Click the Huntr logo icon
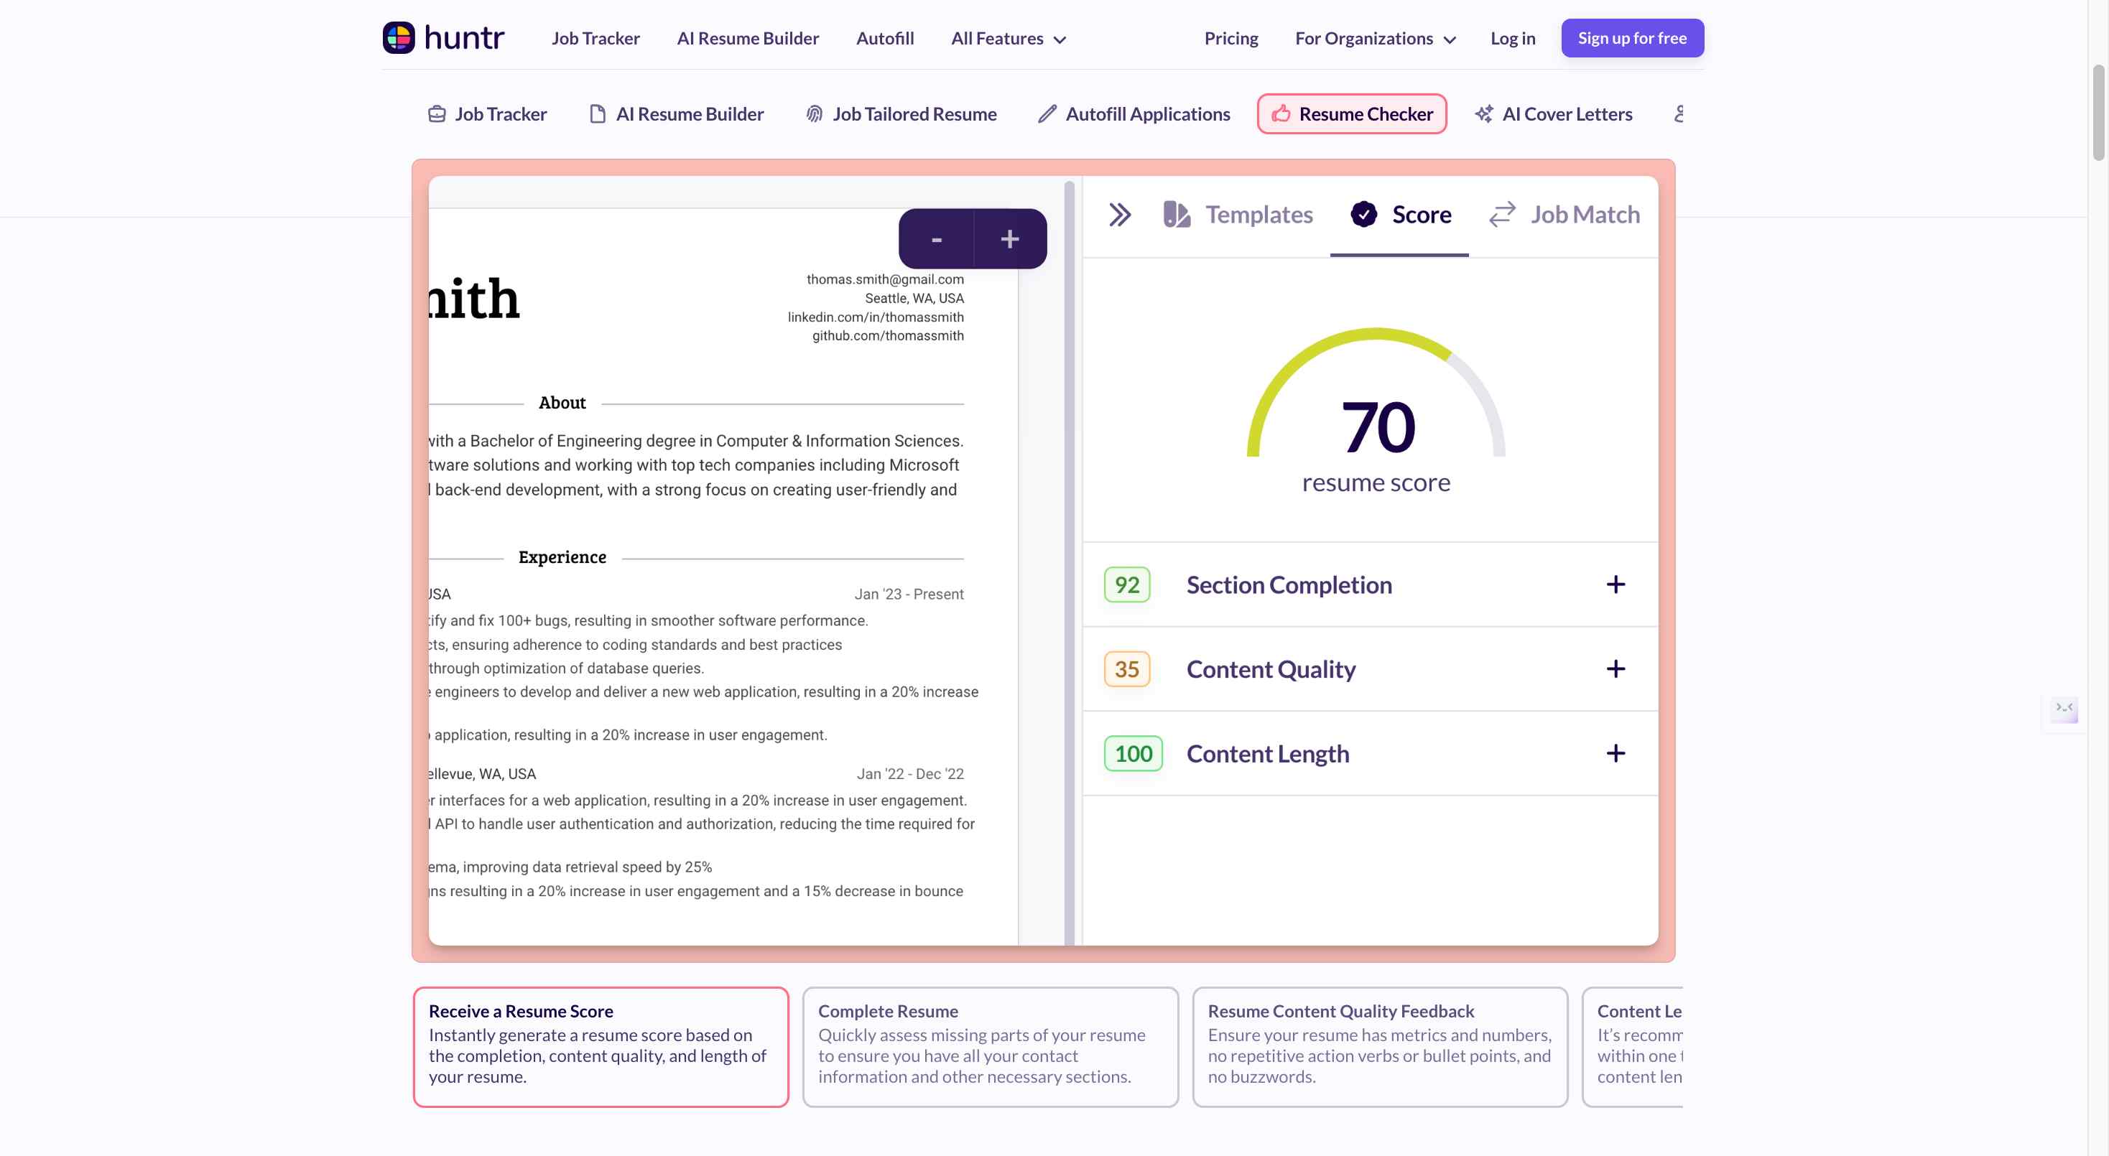The width and height of the screenshot is (2109, 1156). (399, 37)
